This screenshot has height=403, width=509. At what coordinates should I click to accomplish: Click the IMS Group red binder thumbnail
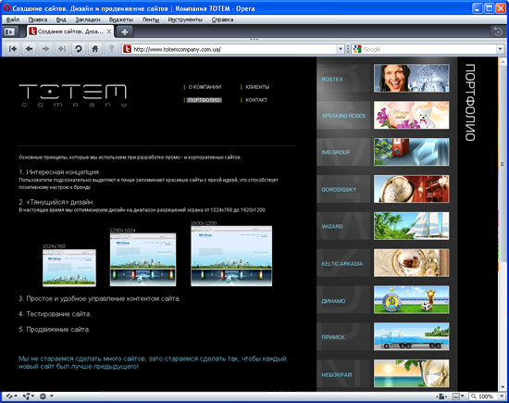(x=411, y=152)
